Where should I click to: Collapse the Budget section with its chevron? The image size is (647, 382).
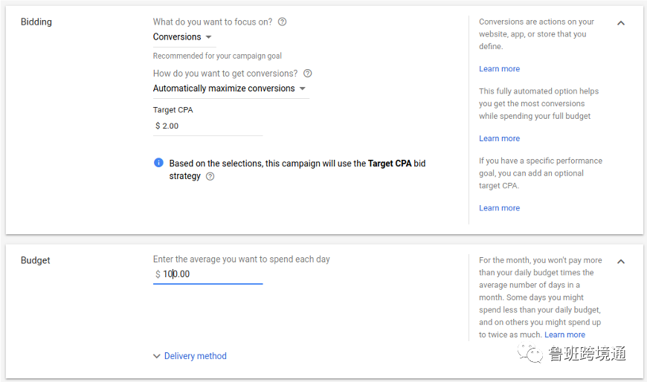tap(621, 262)
